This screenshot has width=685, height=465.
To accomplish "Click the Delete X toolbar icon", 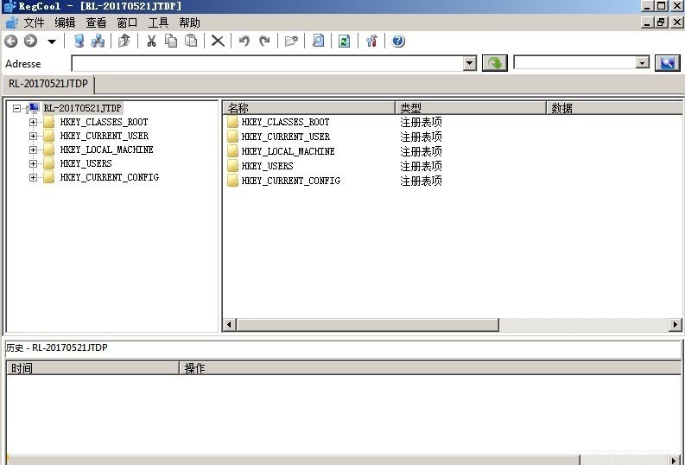I will [x=218, y=41].
